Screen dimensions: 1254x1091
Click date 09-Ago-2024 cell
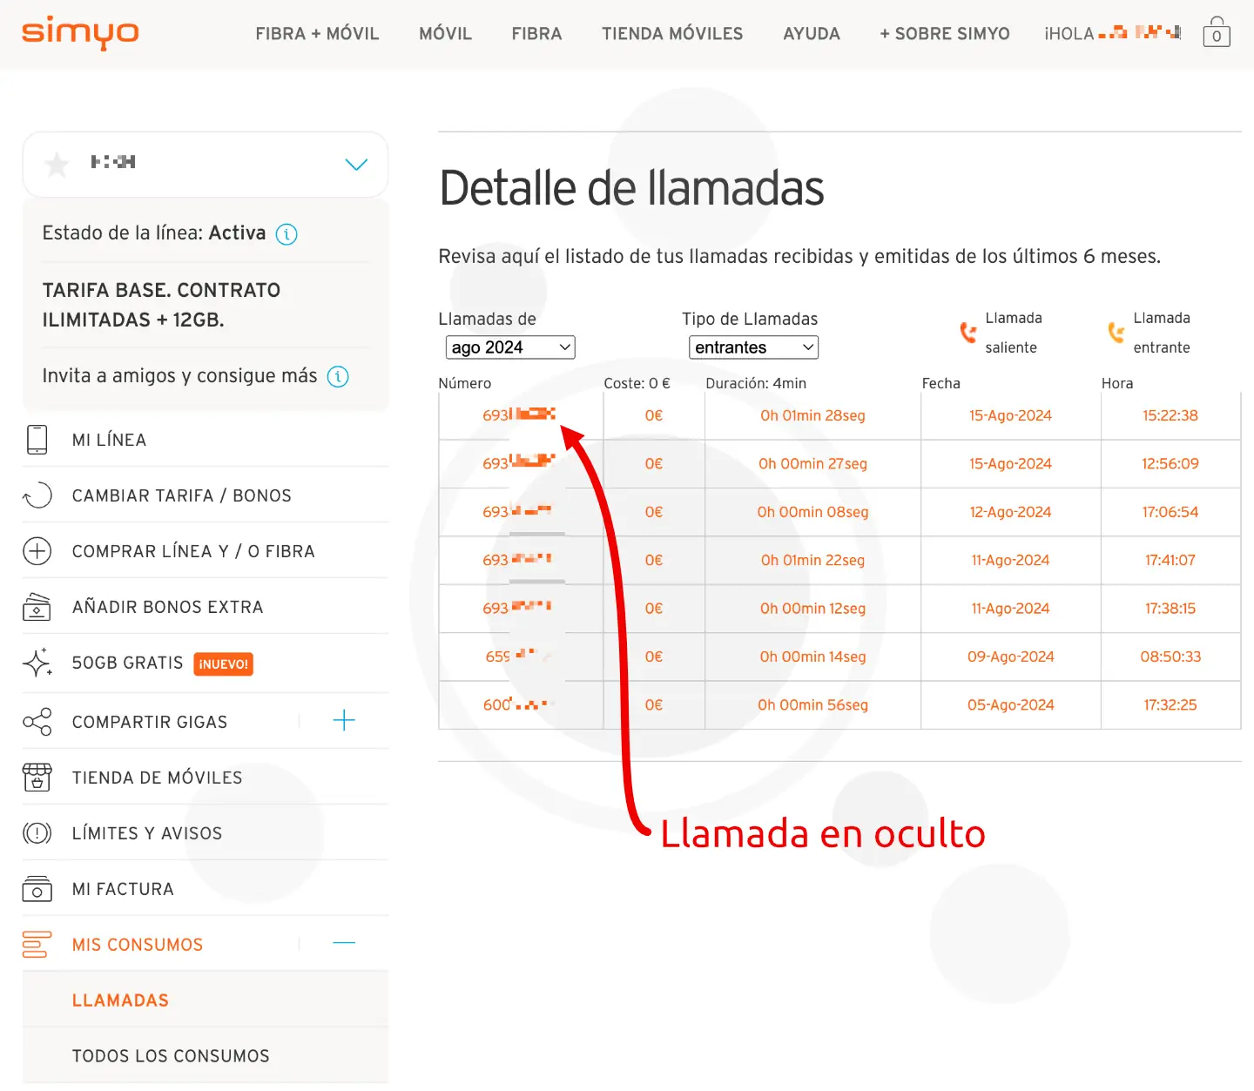click(x=1010, y=657)
